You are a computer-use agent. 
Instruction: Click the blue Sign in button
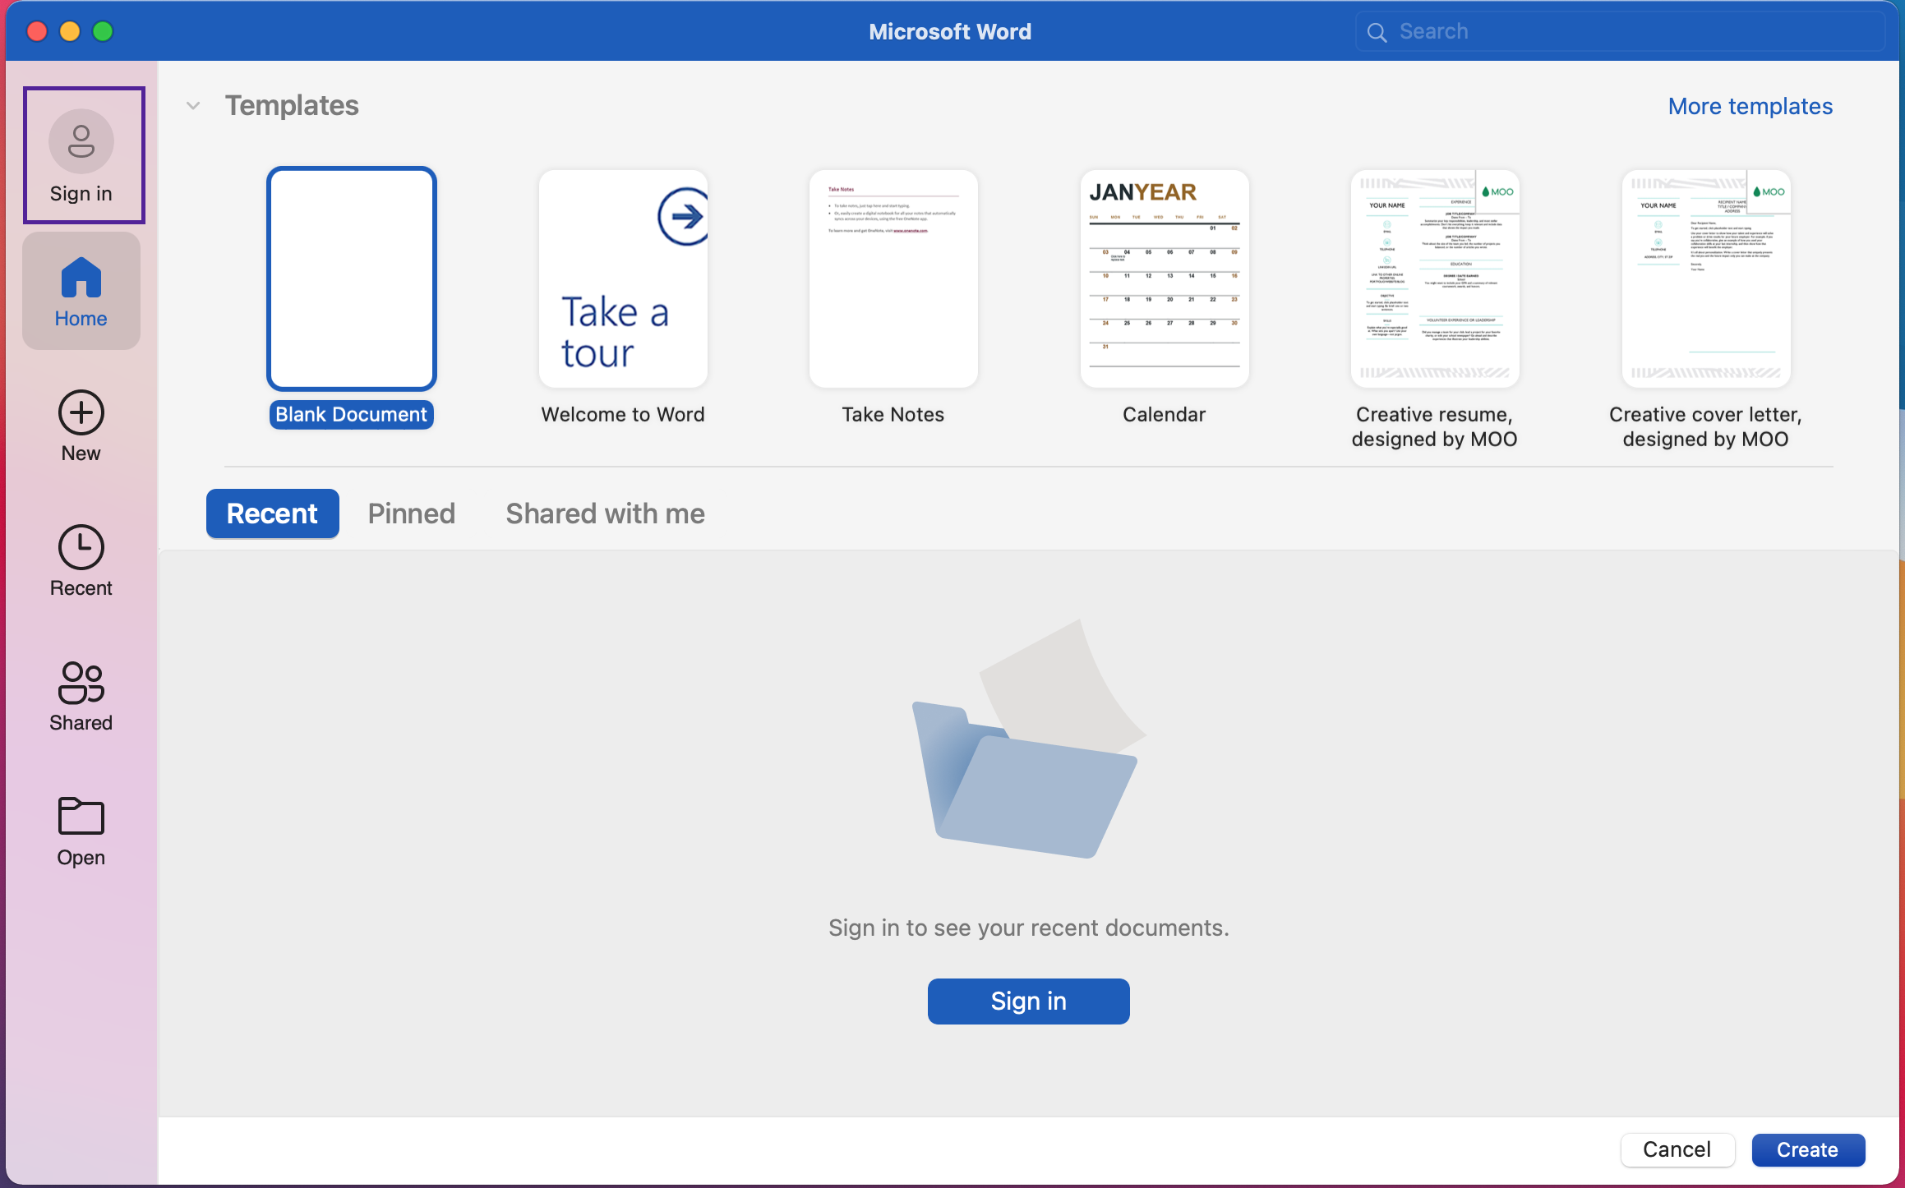tap(1029, 1001)
